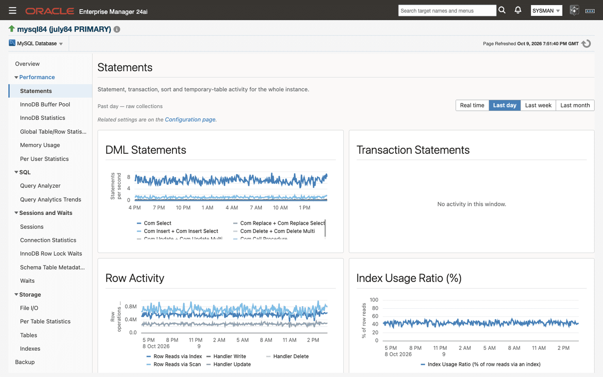Open the Backup section
Image resolution: width=603 pixels, height=377 pixels.
[x=25, y=362]
